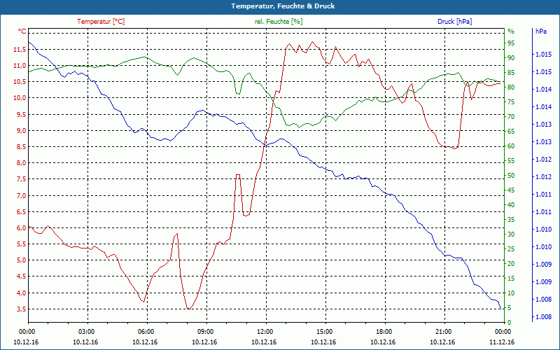Click the 06:00 time axis label

(147, 331)
